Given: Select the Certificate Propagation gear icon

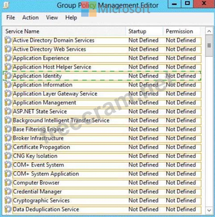Looking at the screenshot, I should click(8, 147).
